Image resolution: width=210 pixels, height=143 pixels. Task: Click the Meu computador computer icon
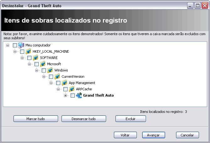21,45
